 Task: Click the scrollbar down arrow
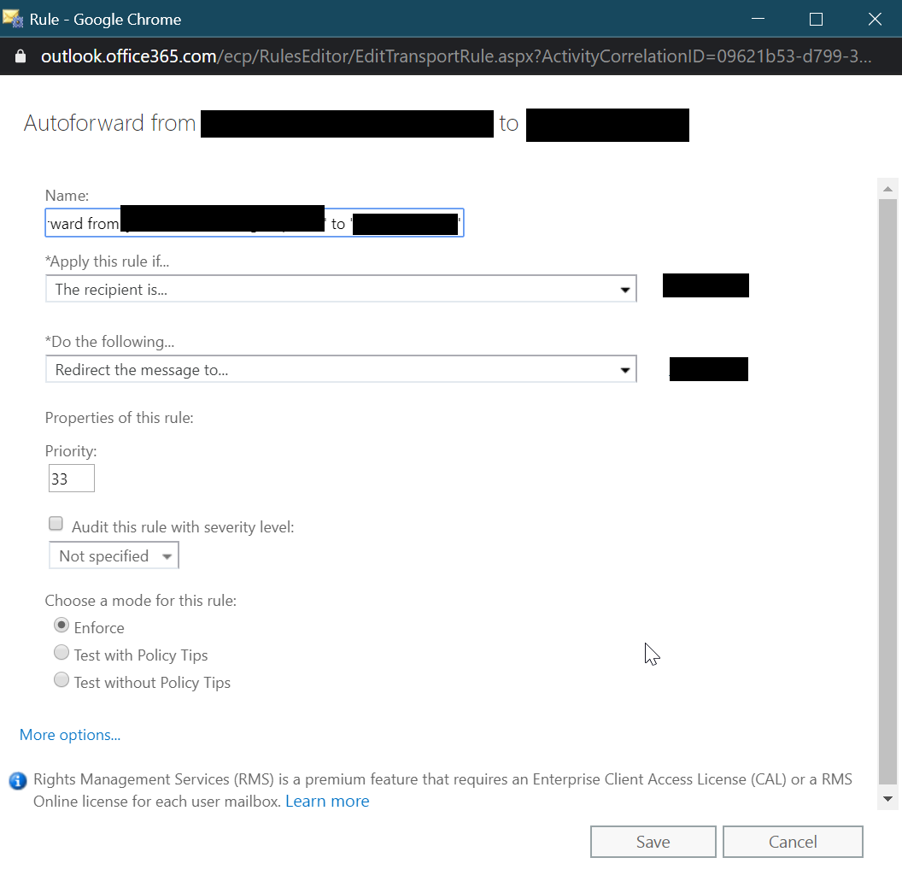point(887,796)
